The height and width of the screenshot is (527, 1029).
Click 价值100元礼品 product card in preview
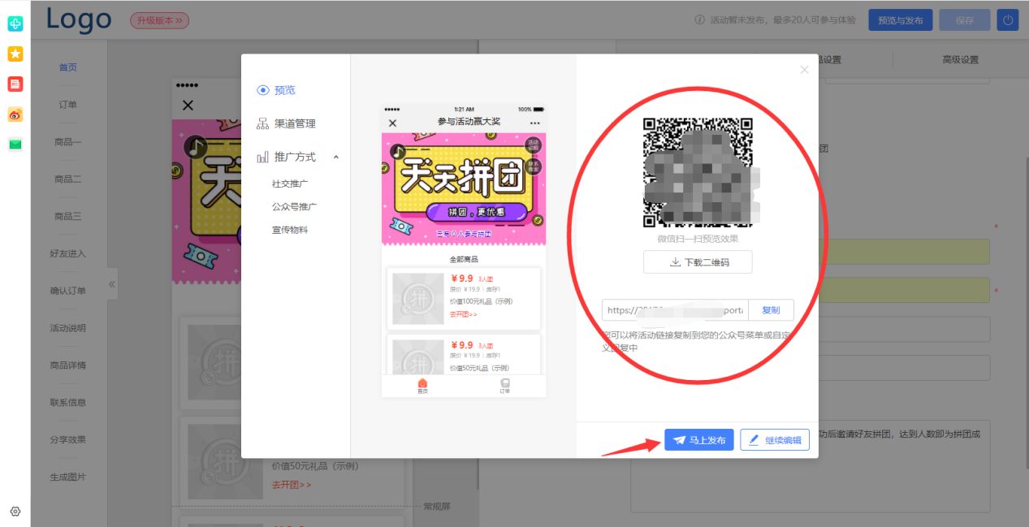(464, 299)
